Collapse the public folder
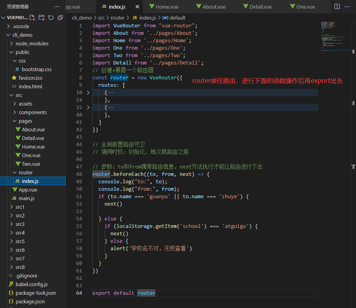Screen dimensions: 356x308 click(x=12, y=52)
